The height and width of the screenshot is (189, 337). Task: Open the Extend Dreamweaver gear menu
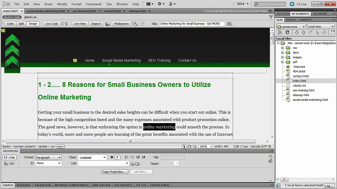(161, 4)
